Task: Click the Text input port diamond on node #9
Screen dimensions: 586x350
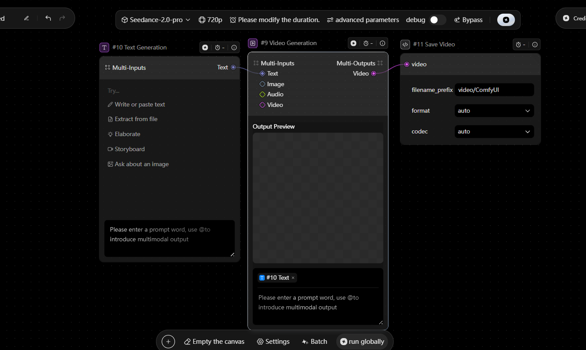Action: [262, 74]
